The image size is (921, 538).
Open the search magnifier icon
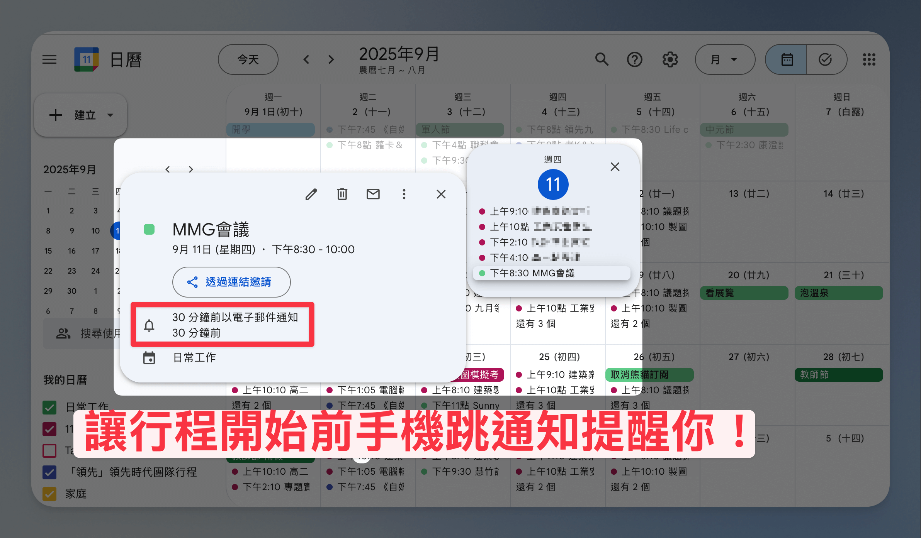coord(602,59)
